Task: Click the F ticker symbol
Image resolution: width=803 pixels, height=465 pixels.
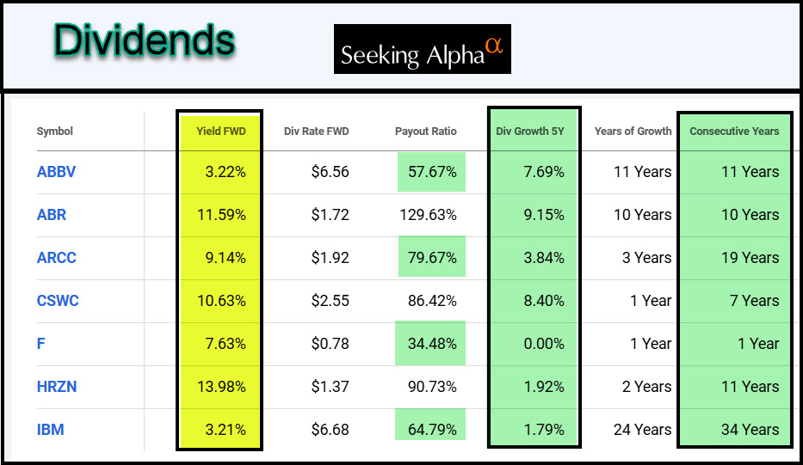Action: [x=41, y=344]
